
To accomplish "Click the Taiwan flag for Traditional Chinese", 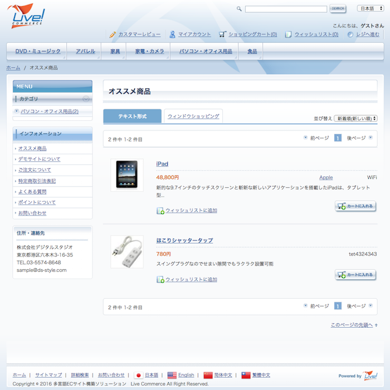I will tap(246, 376).
